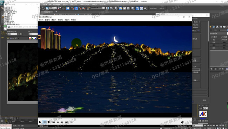
Task: Pause the playing video
Action: (45, 122)
